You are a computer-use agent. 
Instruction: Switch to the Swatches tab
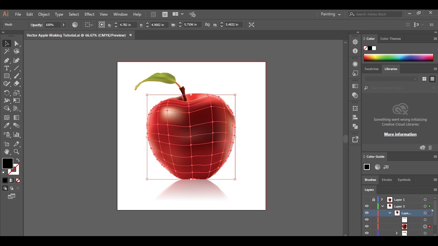coord(372,69)
